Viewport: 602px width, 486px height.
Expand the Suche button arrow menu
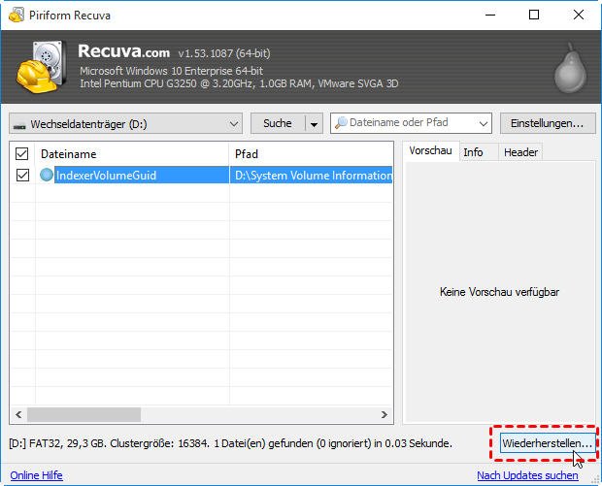click(x=314, y=124)
